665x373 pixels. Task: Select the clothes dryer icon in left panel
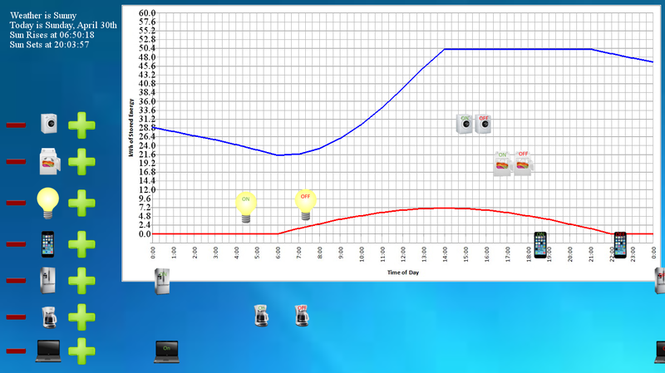click(x=49, y=161)
